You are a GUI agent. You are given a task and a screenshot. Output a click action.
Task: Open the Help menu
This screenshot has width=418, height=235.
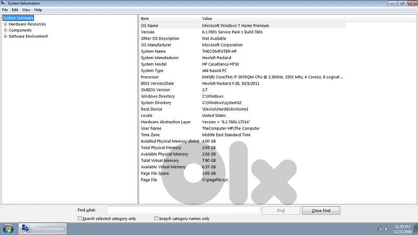point(38,10)
